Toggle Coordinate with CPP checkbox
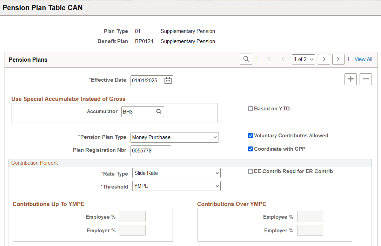This screenshot has height=246, width=381. 250,149
